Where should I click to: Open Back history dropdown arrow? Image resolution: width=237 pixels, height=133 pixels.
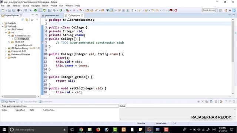pos(160,10)
